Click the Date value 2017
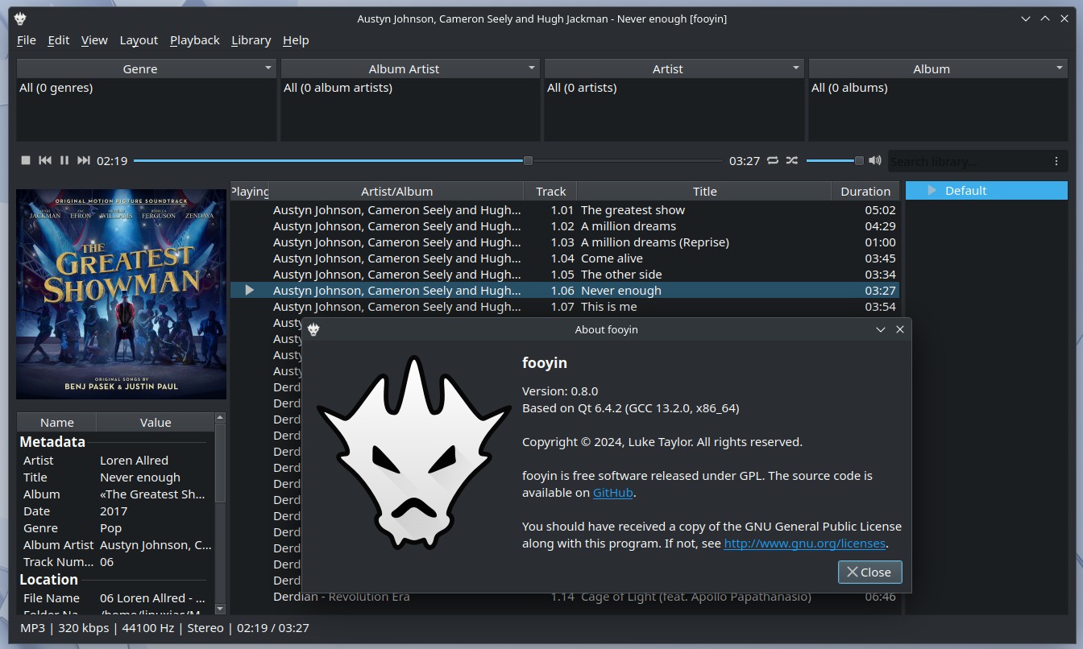The image size is (1083, 649). click(x=114, y=511)
